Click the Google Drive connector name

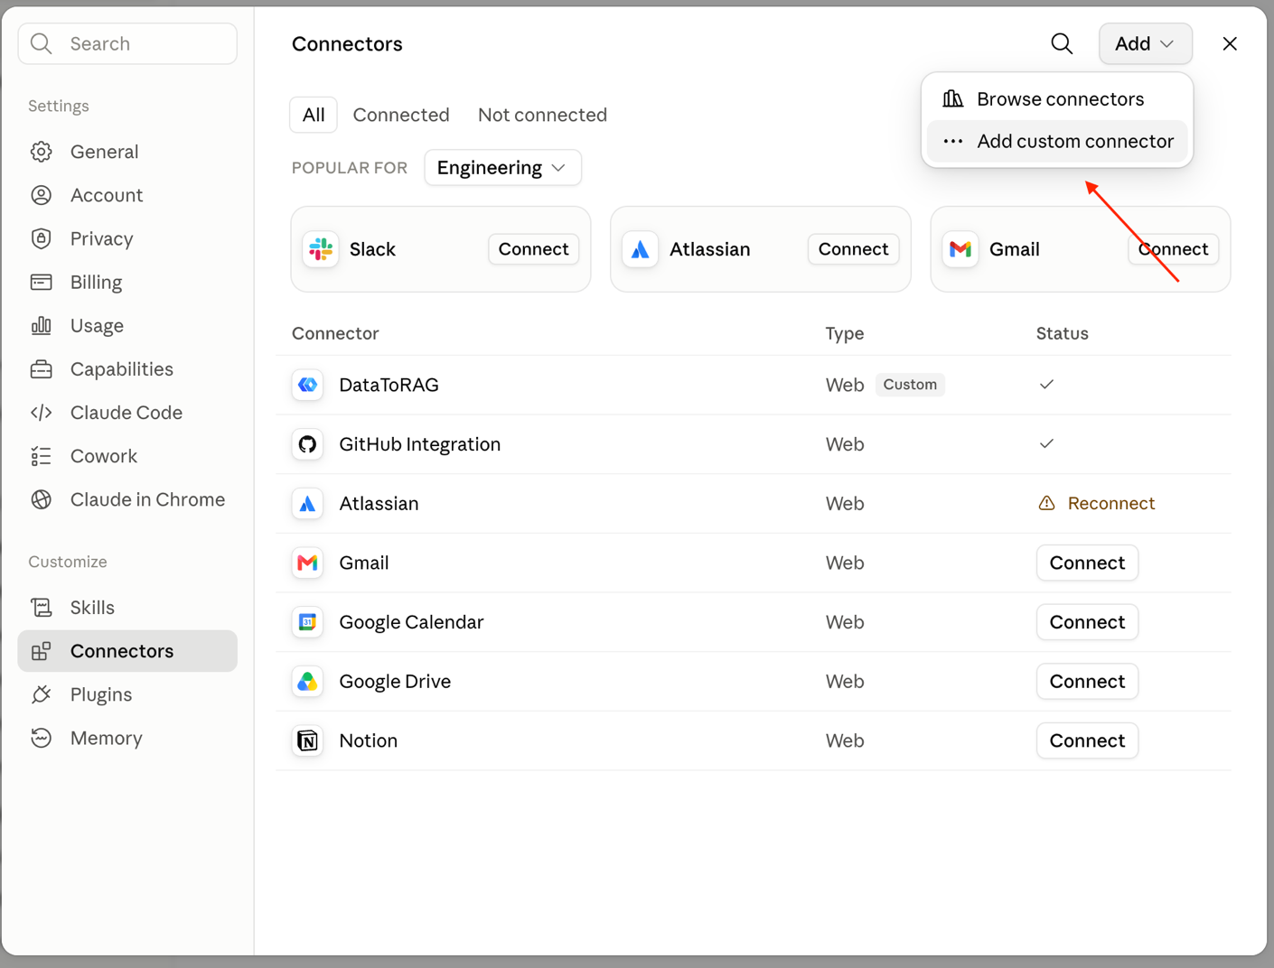click(x=395, y=682)
